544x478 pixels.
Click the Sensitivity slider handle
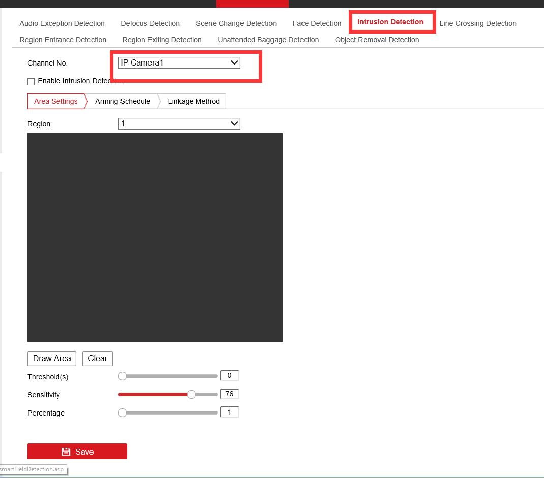(x=191, y=394)
